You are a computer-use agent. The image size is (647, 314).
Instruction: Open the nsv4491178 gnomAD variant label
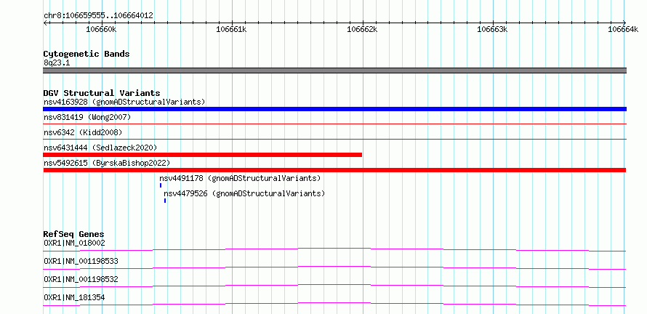click(240, 178)
